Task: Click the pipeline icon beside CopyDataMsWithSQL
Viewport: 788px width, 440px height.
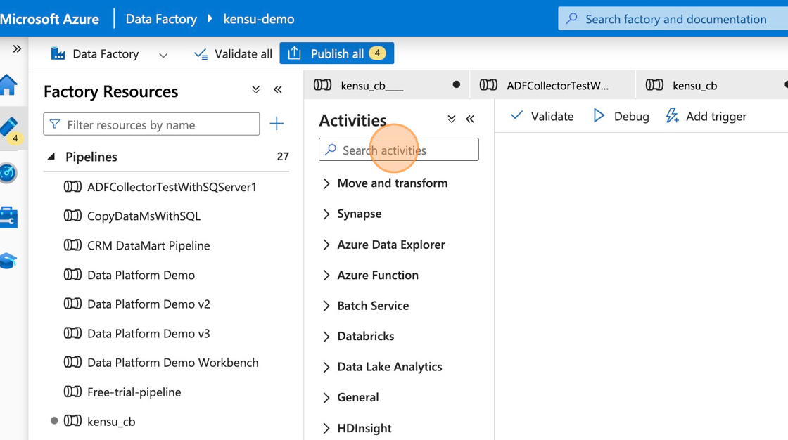Action: pyautogui.click(x=72, y=216)
